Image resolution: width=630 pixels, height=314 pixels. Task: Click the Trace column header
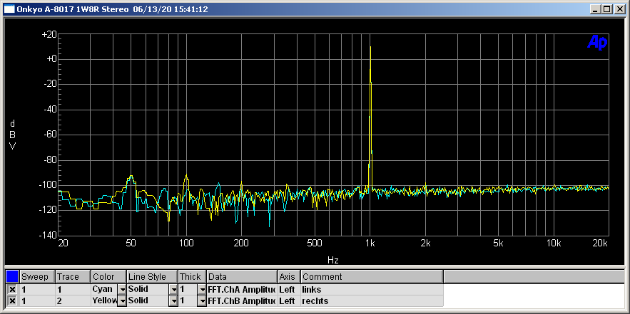click(73, 277)
